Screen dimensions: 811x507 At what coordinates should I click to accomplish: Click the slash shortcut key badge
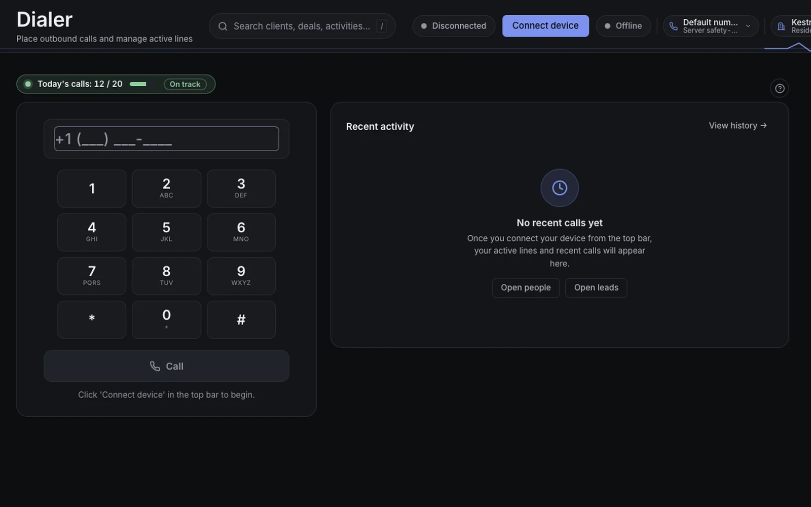(382, 26)
